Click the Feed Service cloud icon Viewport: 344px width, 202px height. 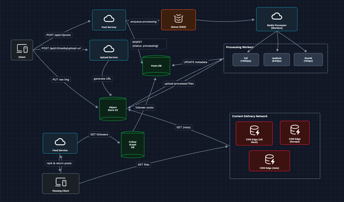60,142
